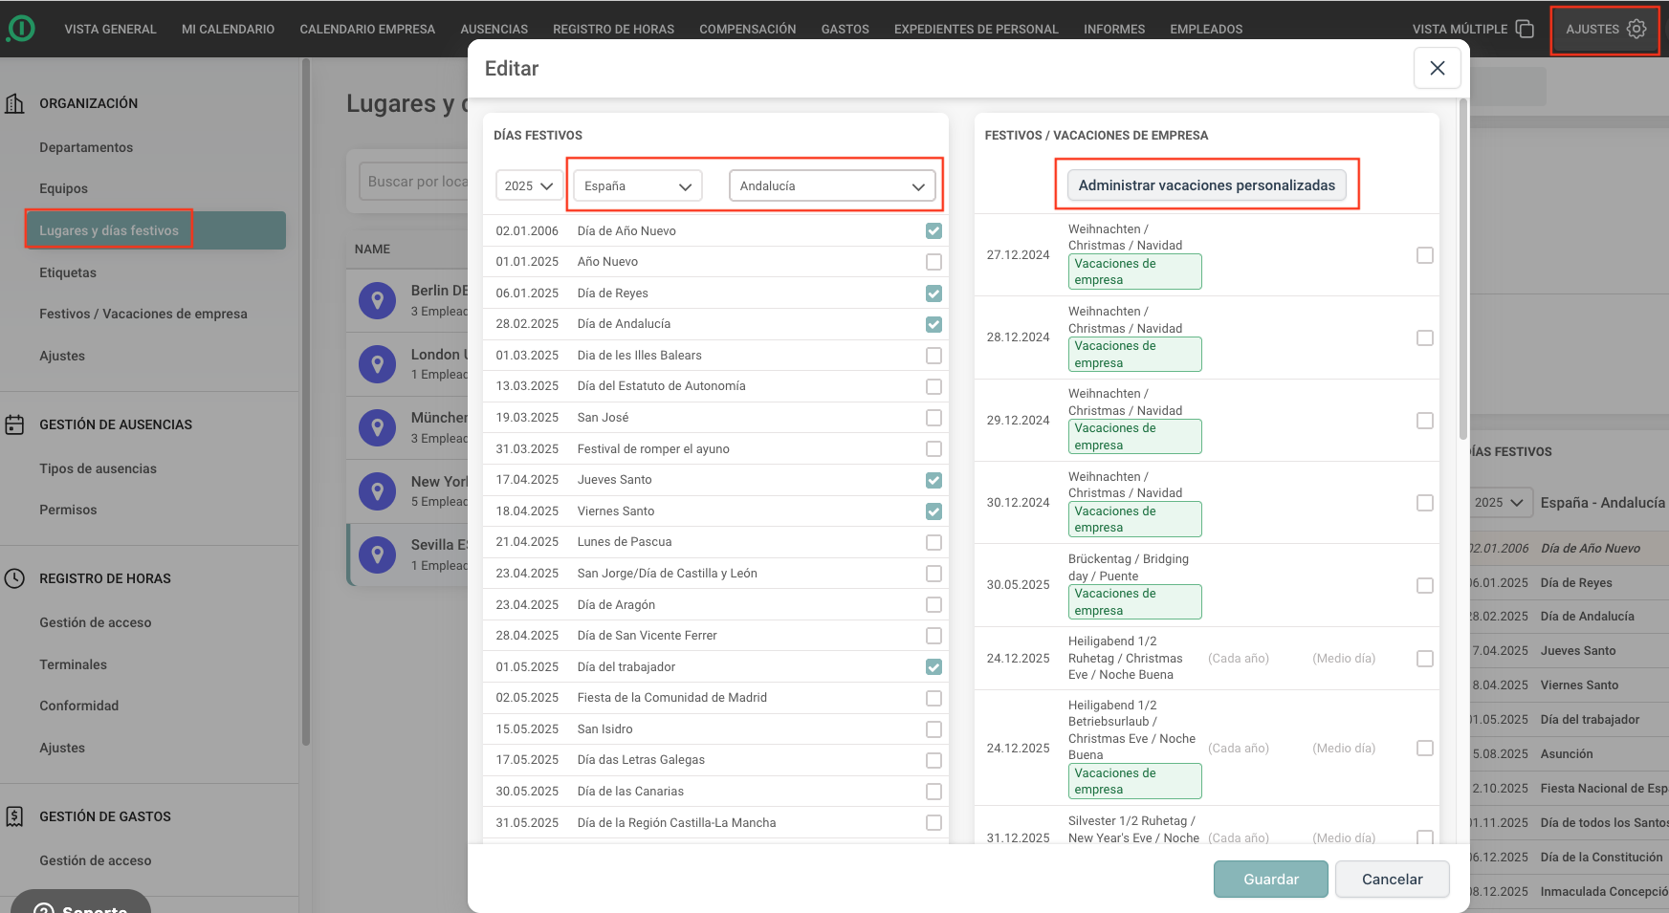Uncheck the Día de Reyes holiday checkbox
Image resolution: width=1669 pixels, height=913 pixels.
point(933,293)
